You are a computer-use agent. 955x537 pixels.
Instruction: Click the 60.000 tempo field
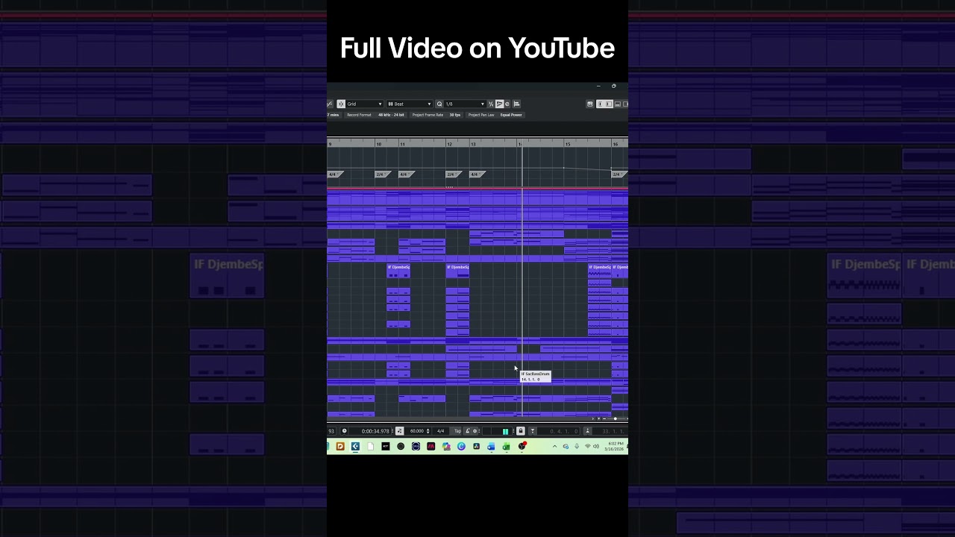[417, 431]
